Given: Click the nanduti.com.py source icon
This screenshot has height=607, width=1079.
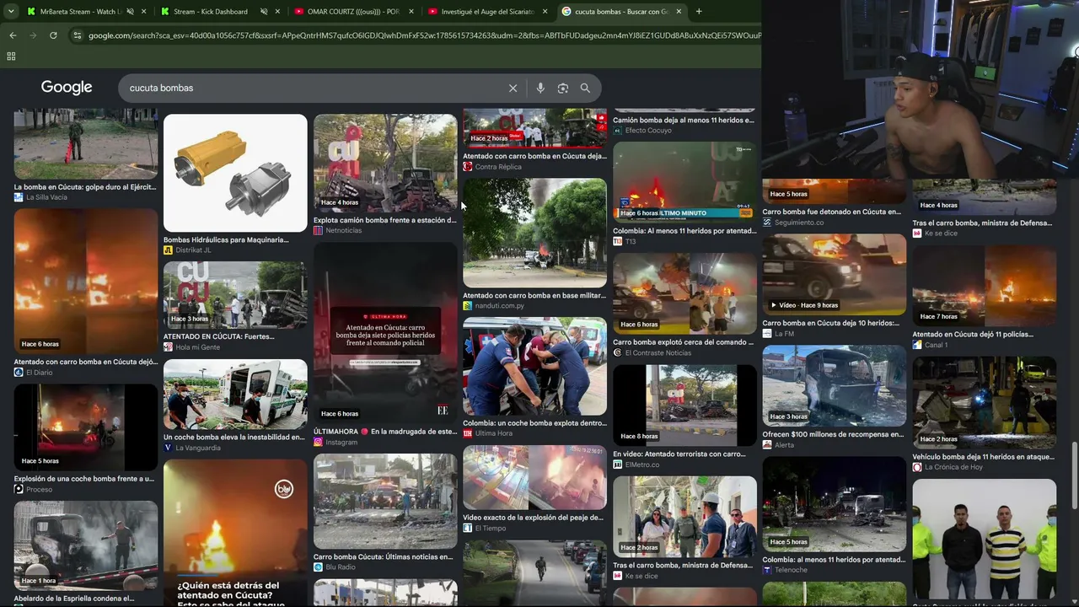Looking at the screenshot, I should click(467, 305).
